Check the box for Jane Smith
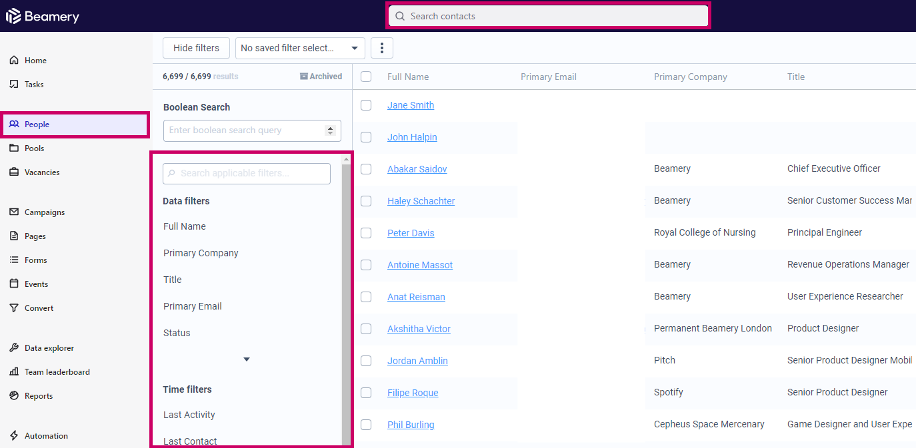The width and height of the screenshot is (916, 448). 366,105
